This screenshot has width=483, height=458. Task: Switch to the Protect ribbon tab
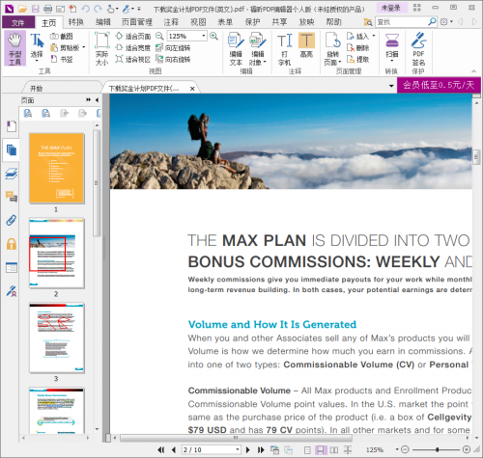click(252, 22)
